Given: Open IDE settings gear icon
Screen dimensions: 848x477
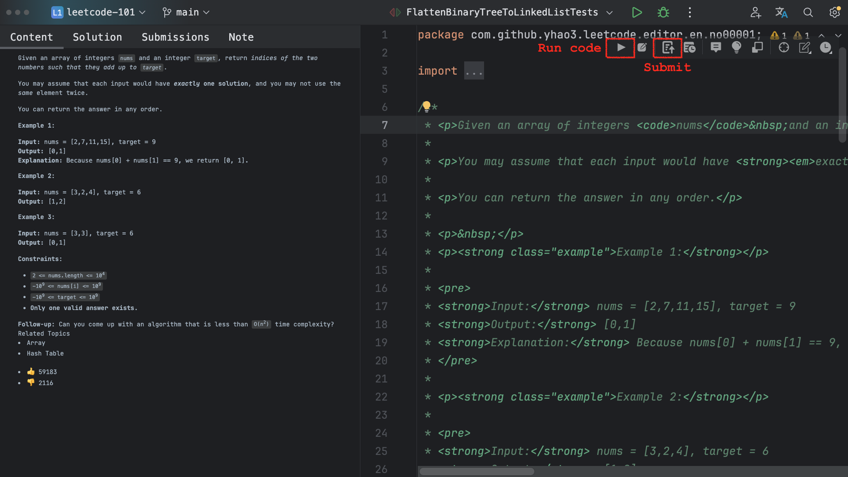Looking at the screenshot, I should pos(834,12).
